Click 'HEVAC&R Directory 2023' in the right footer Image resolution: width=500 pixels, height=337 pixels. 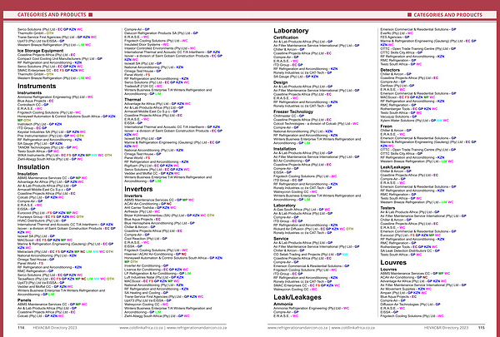coord(446,328)
